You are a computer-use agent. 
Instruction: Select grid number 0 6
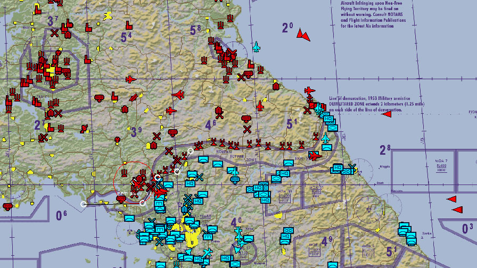(x=61, y=215)
